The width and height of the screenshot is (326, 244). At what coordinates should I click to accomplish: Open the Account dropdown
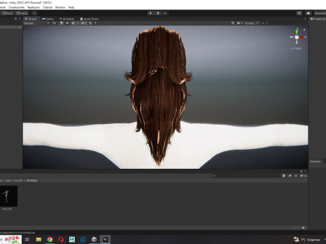(x=320, y=13)
